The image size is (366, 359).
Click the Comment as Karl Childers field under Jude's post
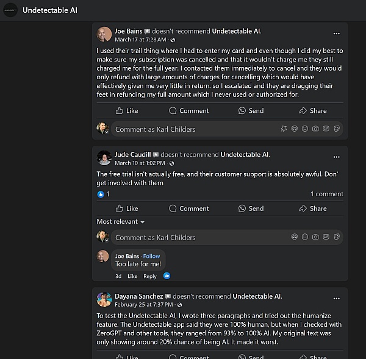[201, 237]
